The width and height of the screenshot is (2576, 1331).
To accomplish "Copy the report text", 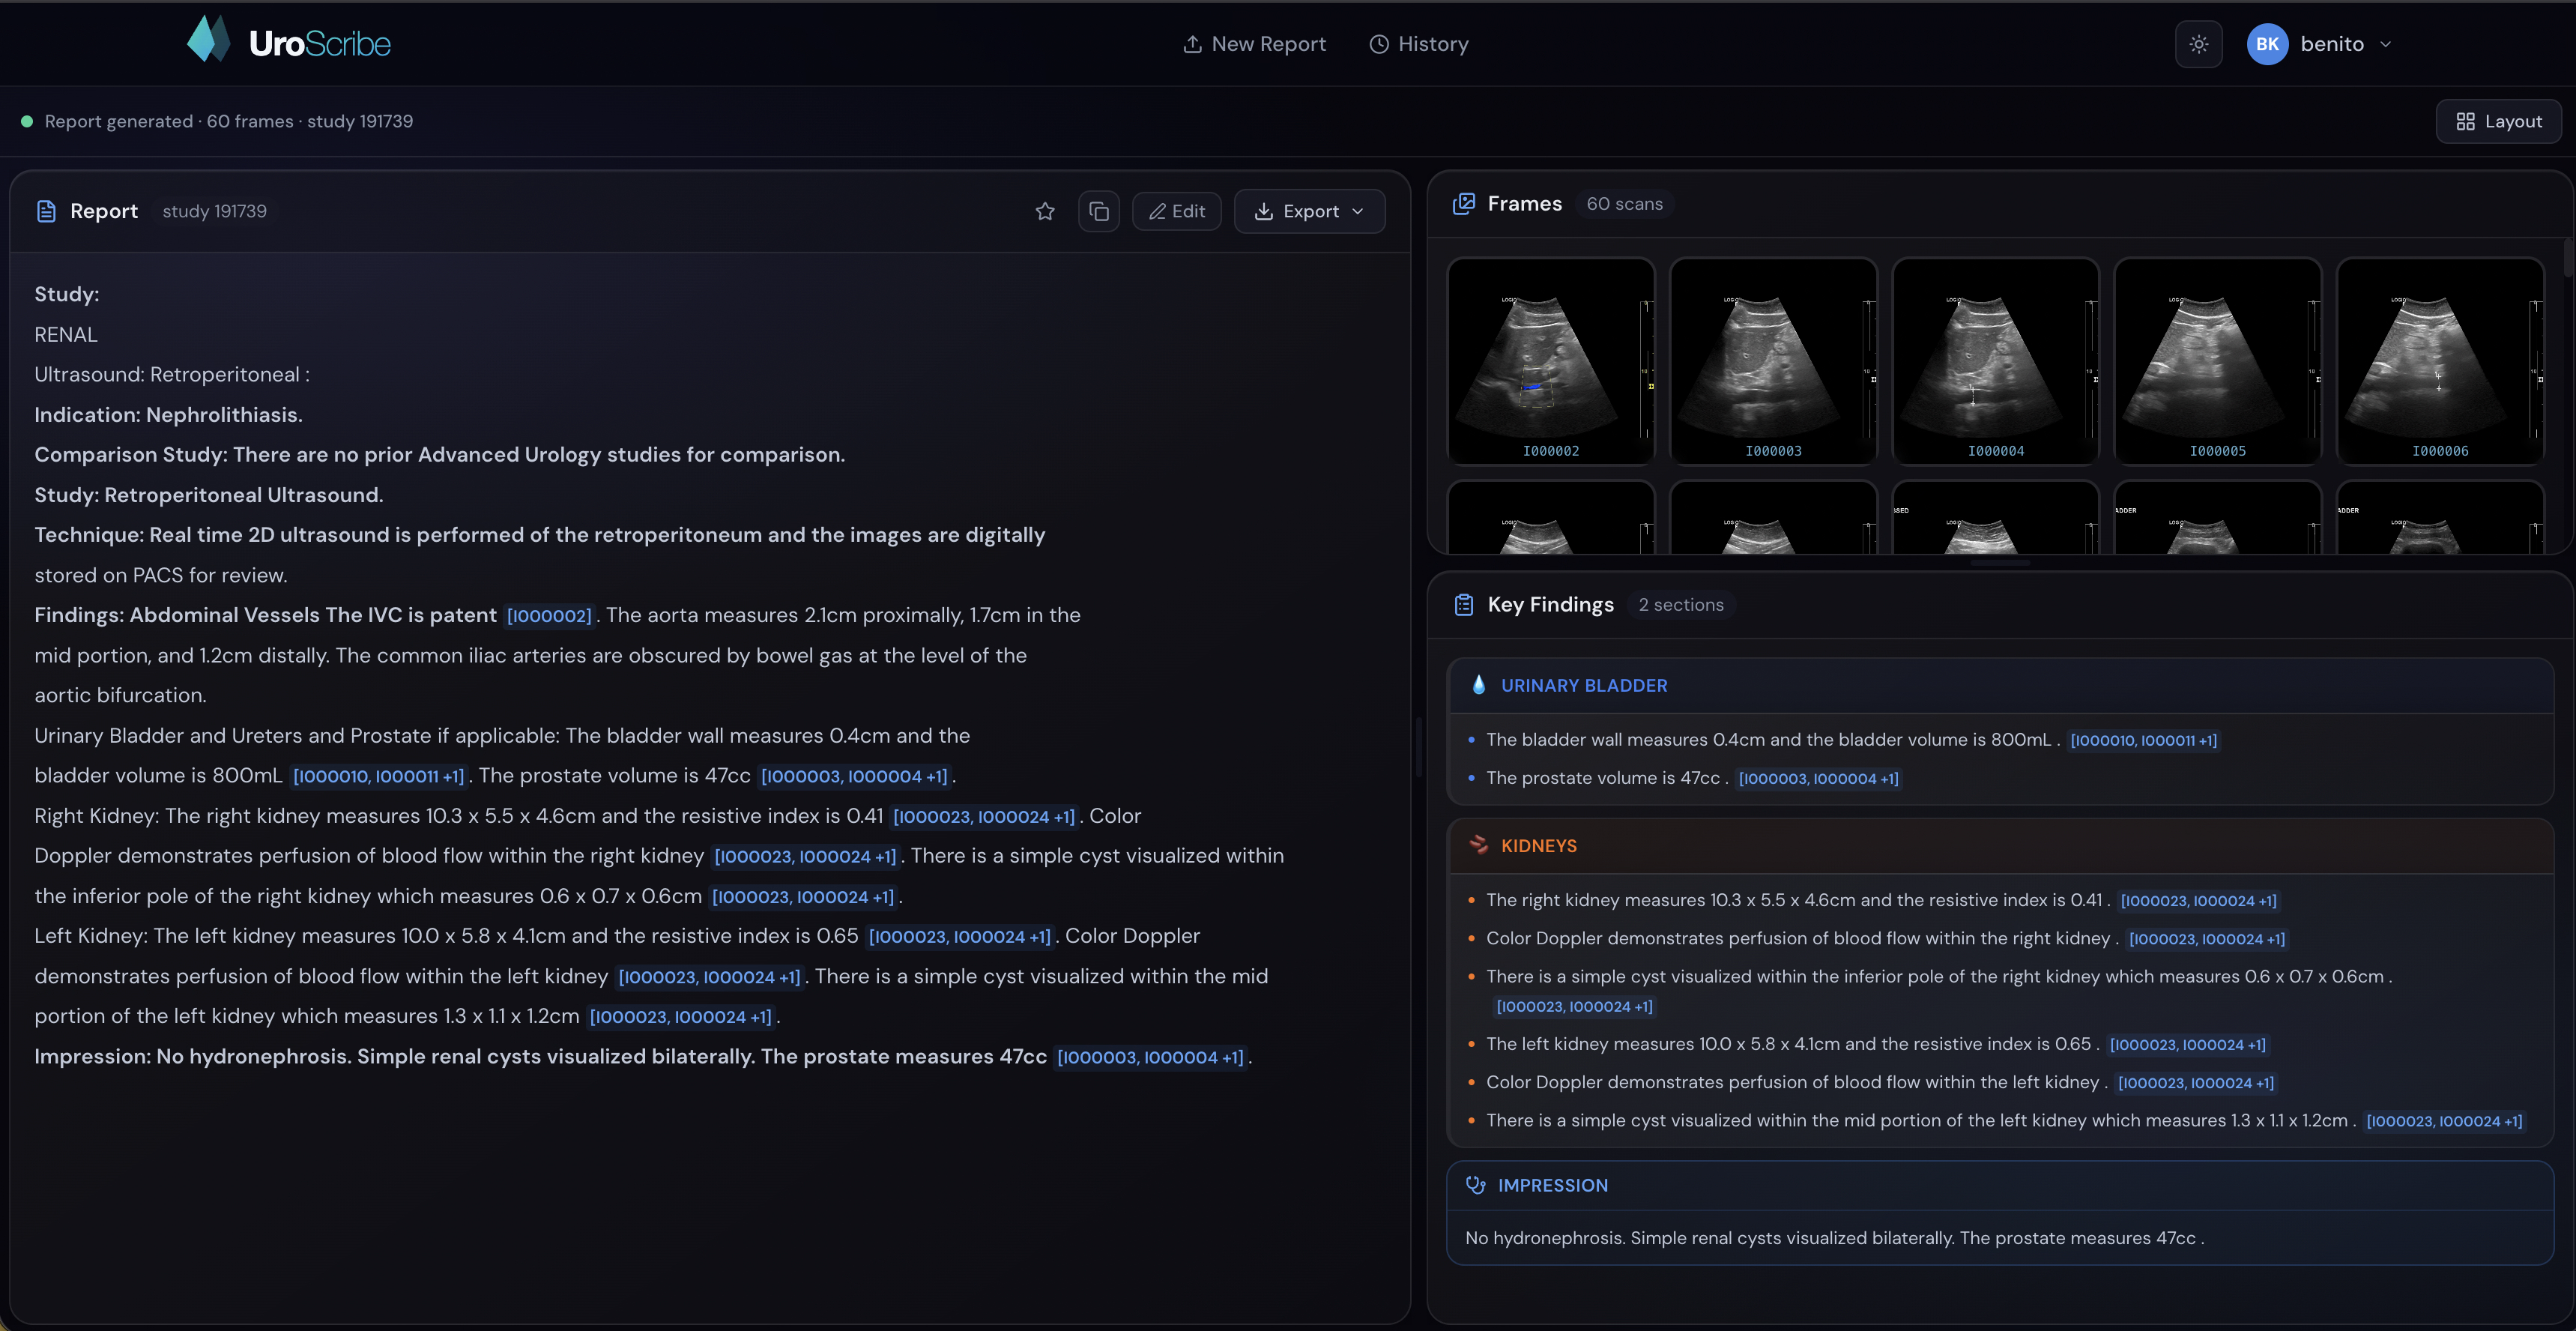I will (x=1098, y=211).
